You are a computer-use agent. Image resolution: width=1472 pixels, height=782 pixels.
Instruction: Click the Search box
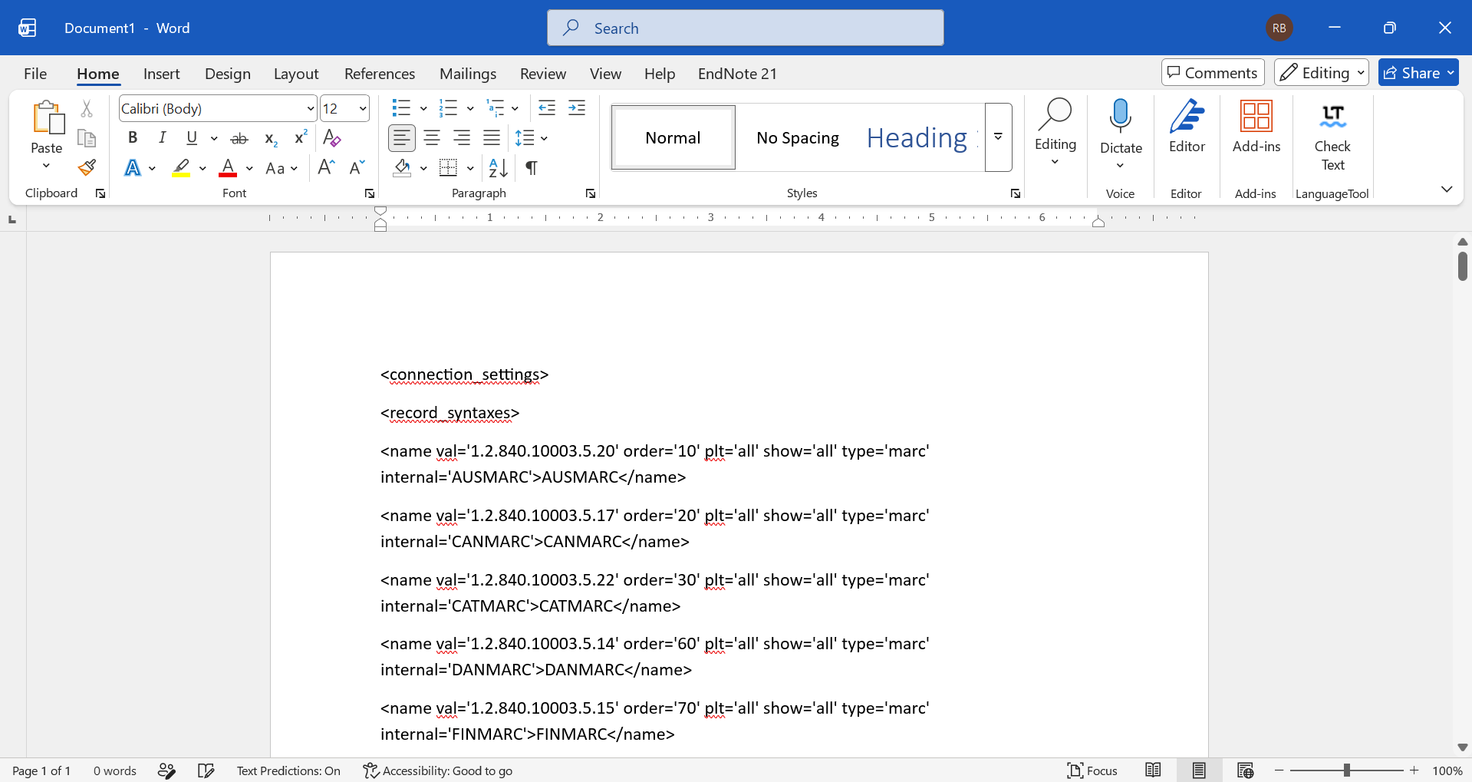point(746,28)
